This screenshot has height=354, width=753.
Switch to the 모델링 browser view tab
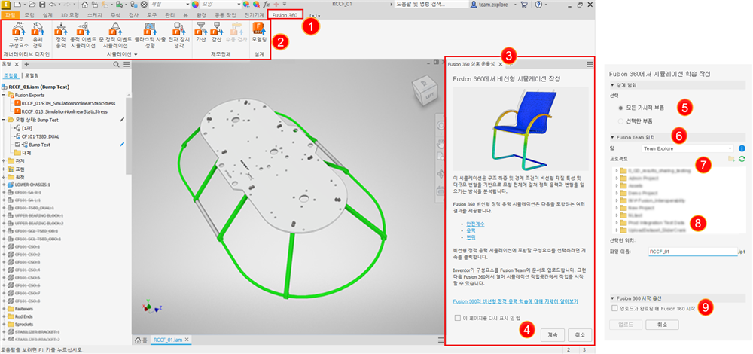click(32, 76)
